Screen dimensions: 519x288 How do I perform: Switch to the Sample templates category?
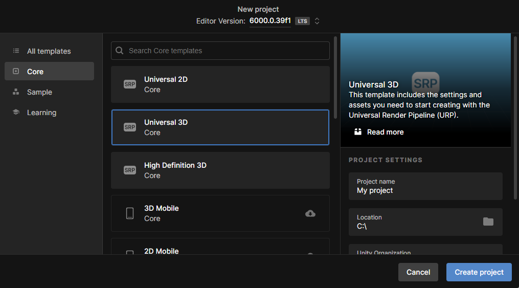click(x=49, y=92)
